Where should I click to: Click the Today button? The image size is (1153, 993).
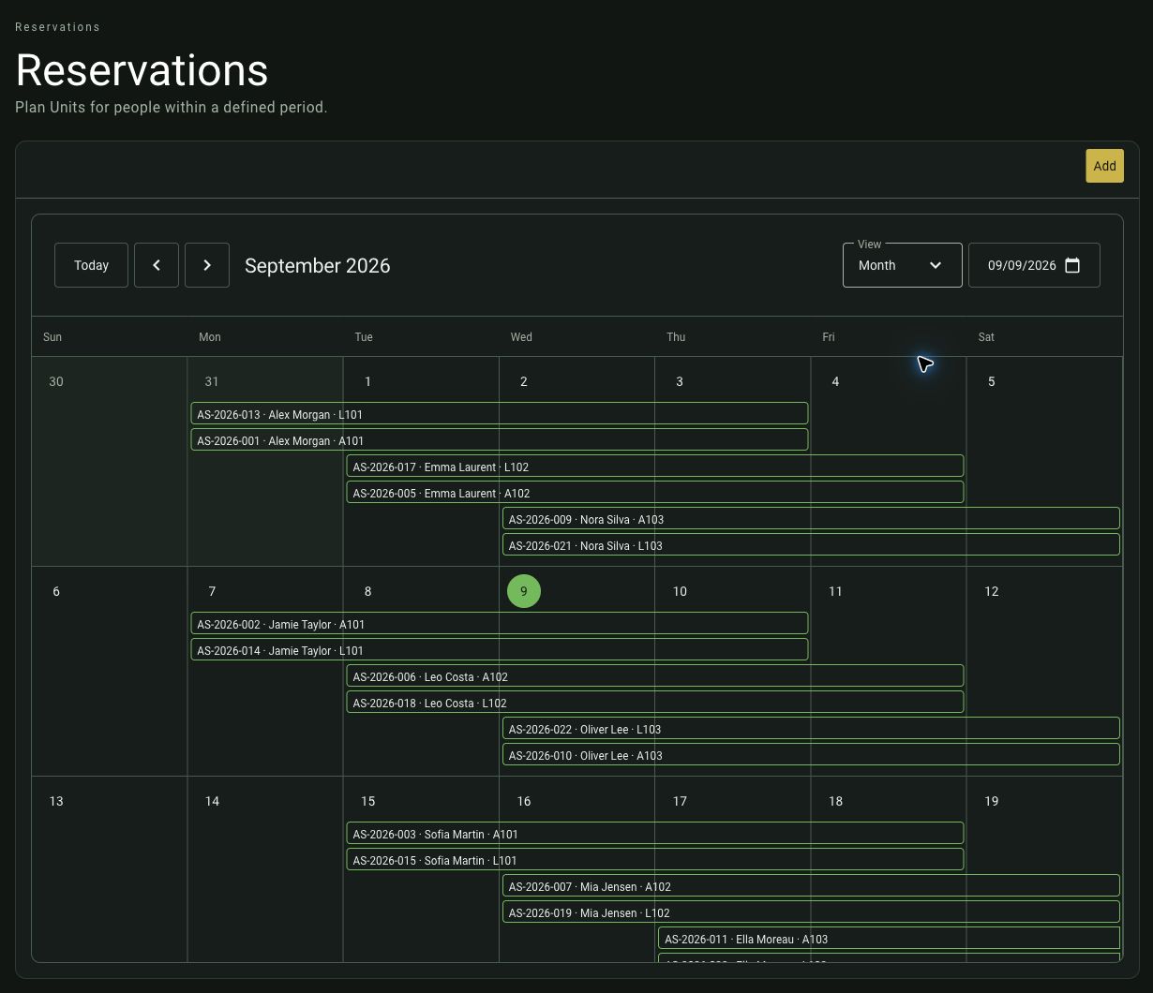(x=91, y=265)
